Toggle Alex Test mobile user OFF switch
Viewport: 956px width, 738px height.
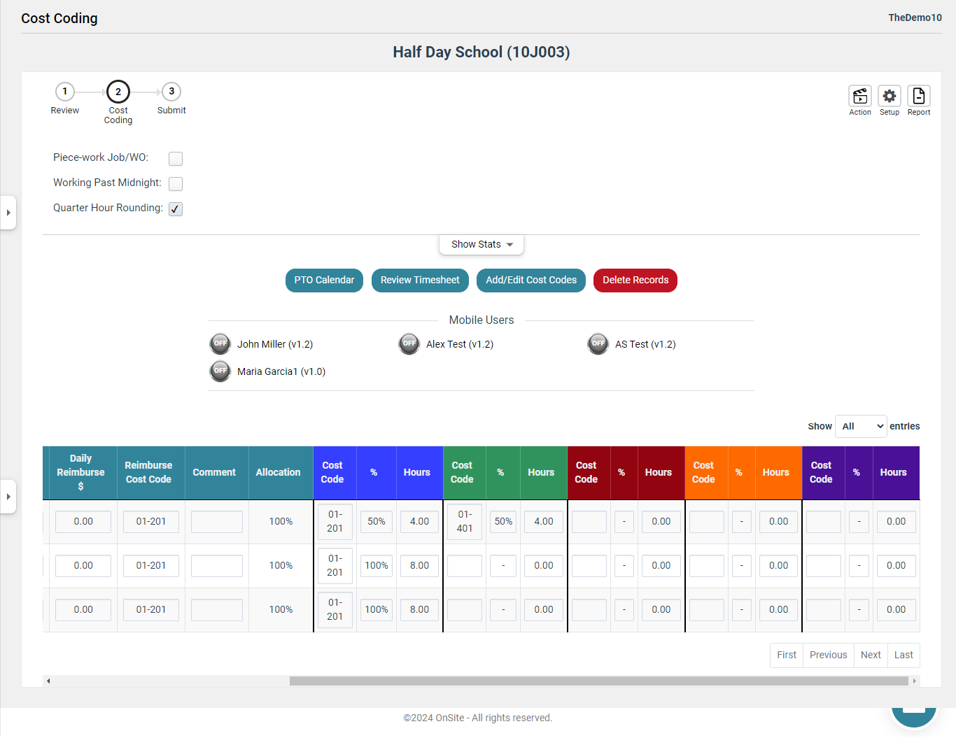click(409, 344)
